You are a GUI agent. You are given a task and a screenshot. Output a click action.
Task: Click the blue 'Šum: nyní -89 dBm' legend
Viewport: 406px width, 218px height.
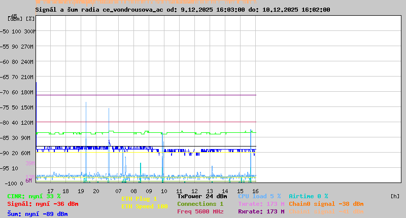coord(38,214)
